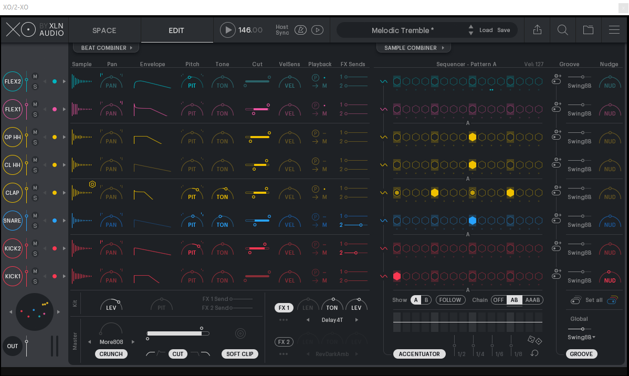Click the accentuator reset arrow icon

[x=534, y=353]
